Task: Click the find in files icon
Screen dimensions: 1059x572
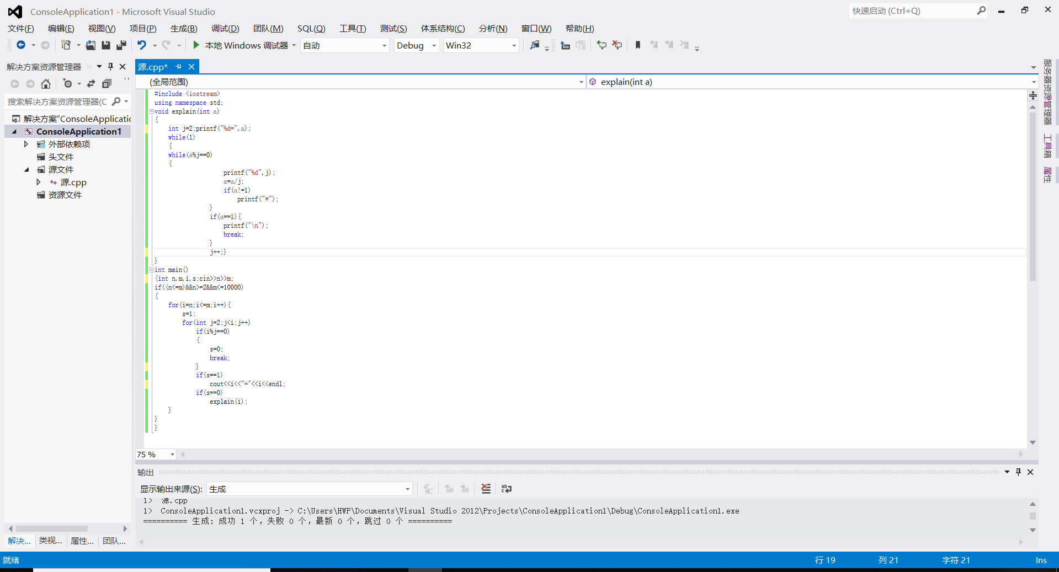Action: (535, 45)
